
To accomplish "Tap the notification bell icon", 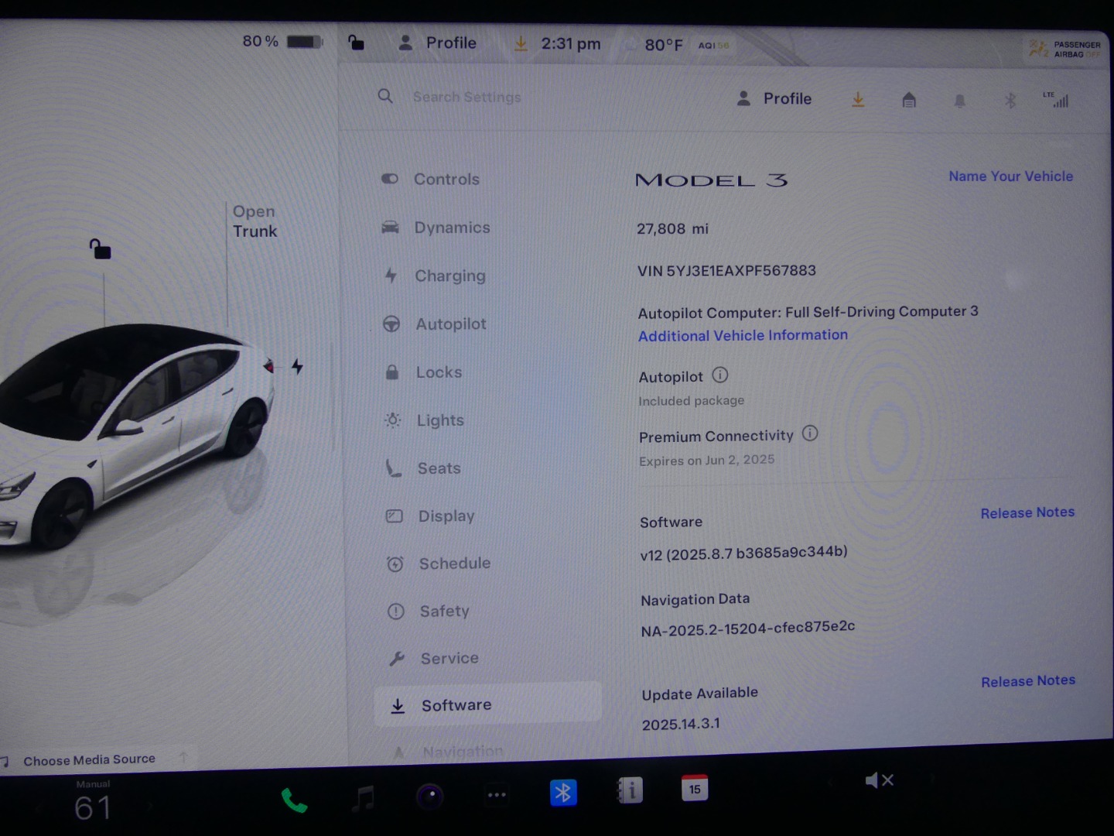I will click(959, 101).
